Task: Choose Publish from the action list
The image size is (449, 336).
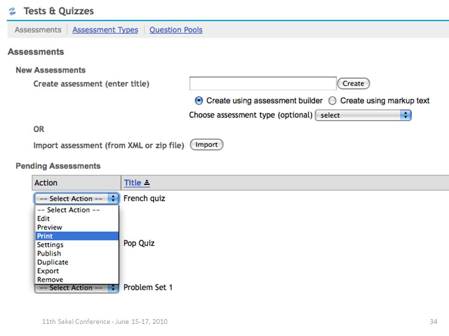Action: 77,253
